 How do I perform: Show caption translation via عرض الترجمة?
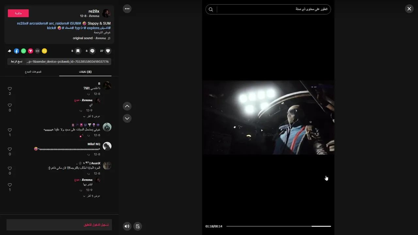[x=102, y=33]
